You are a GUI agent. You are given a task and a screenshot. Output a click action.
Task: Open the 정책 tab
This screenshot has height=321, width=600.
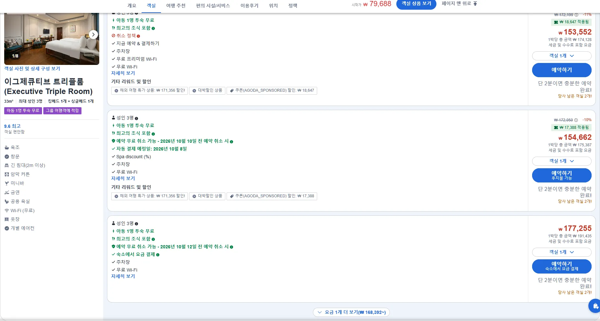point(293,5)
